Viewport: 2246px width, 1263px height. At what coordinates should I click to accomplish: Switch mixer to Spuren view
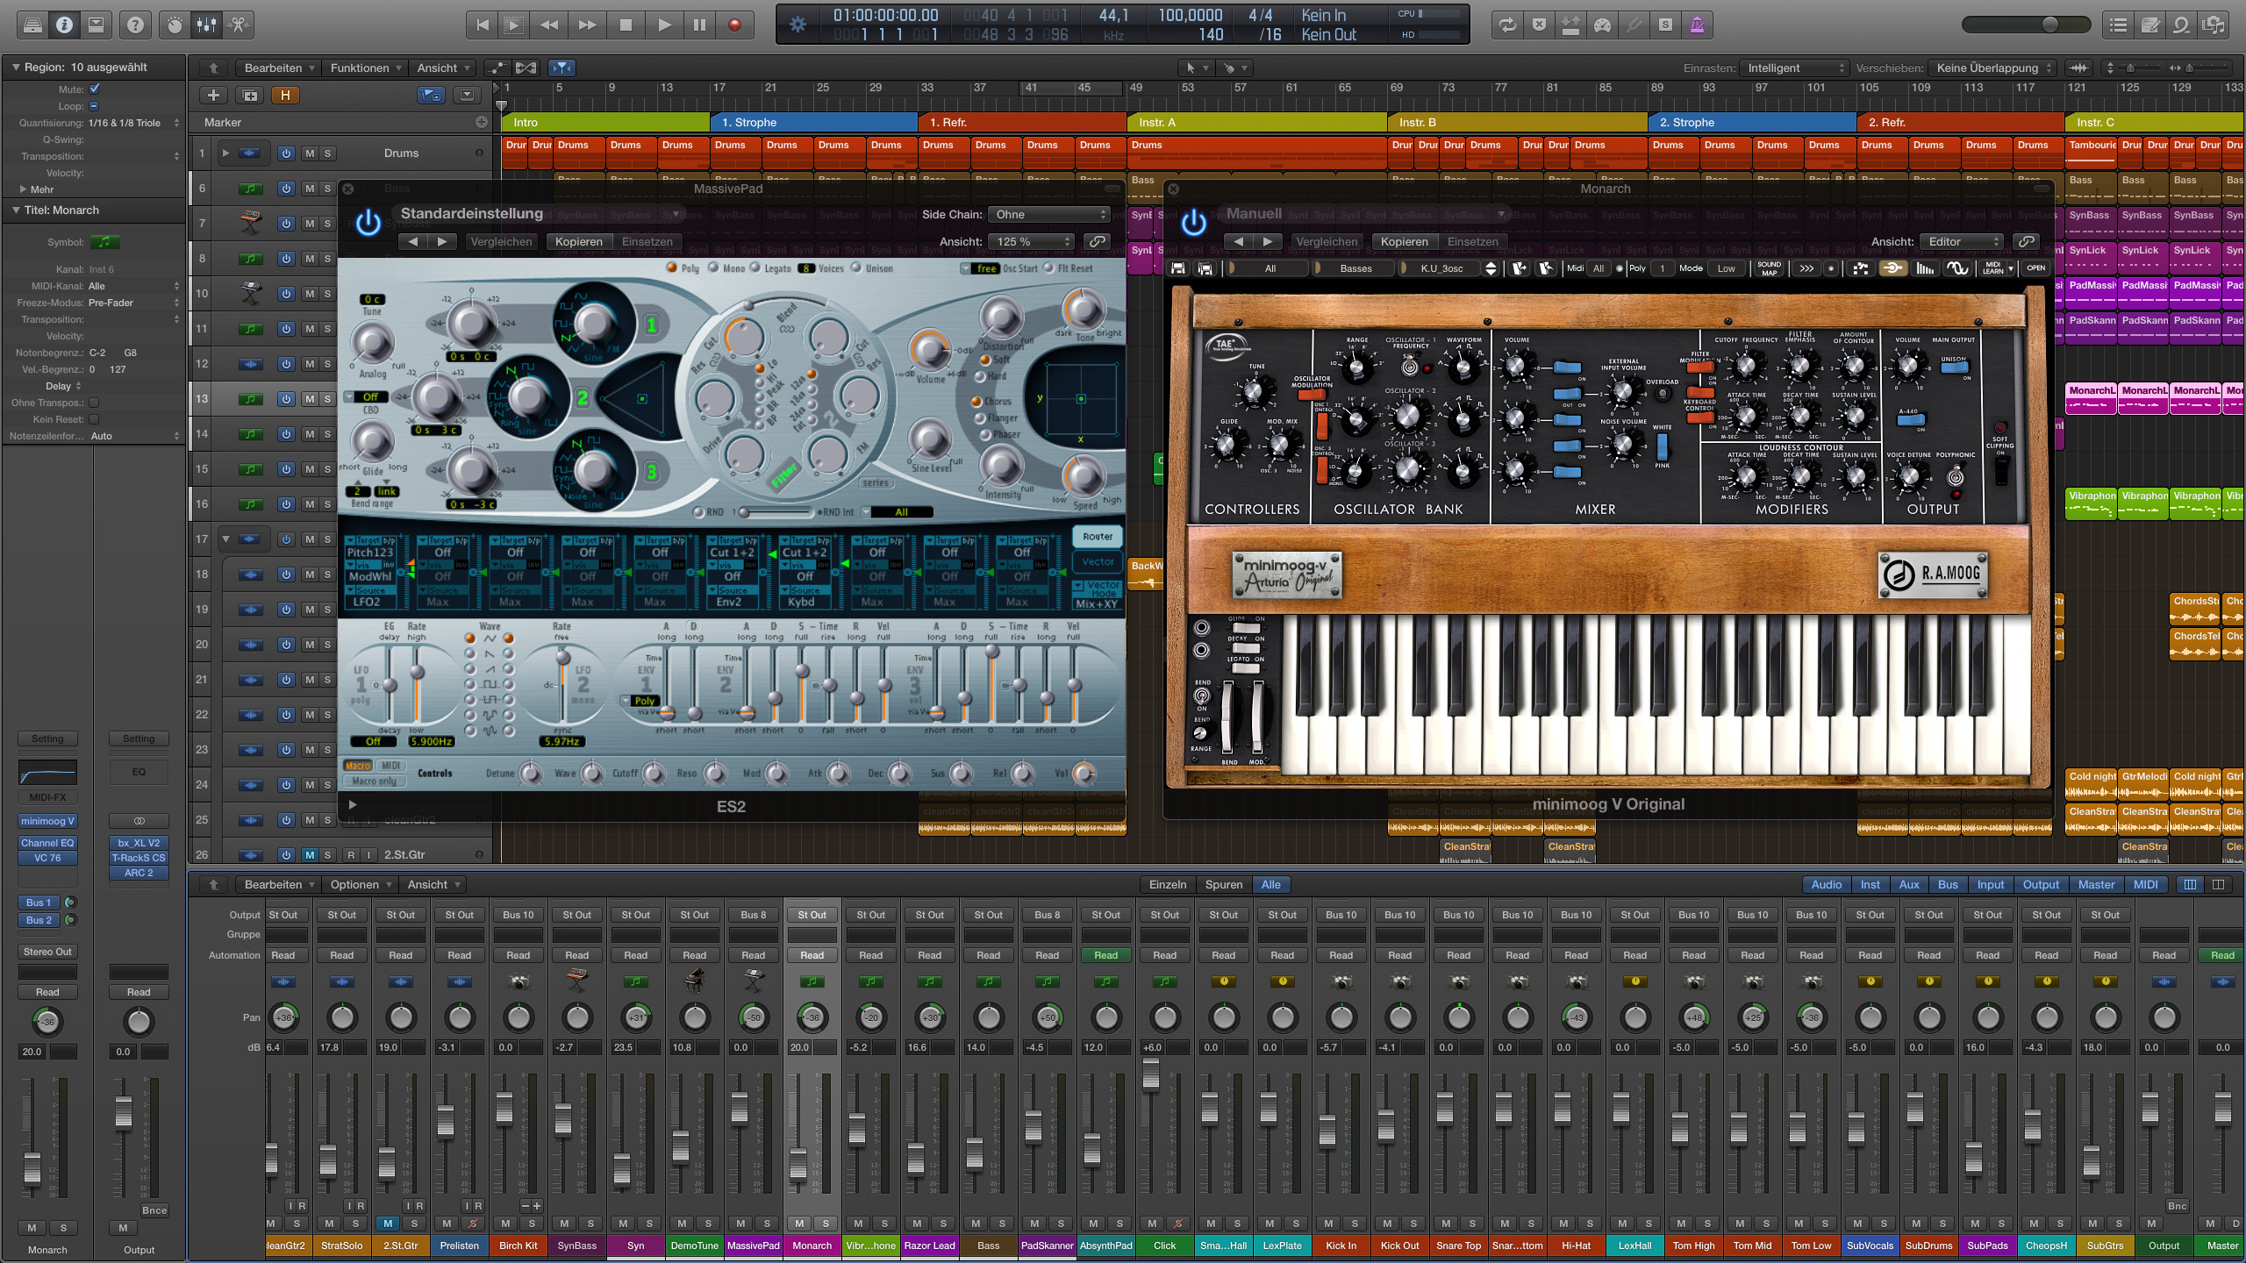click(1223, 885)
